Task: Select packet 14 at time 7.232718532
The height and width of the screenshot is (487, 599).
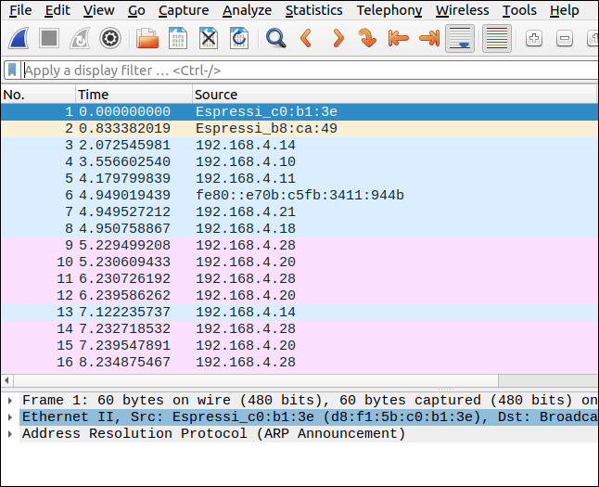Action: (299, 328)
